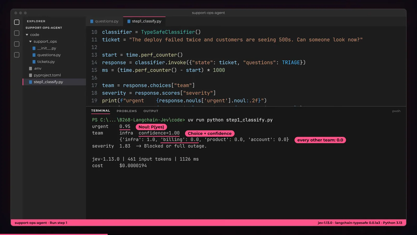Click the .env file icon

tap(30, 68)
